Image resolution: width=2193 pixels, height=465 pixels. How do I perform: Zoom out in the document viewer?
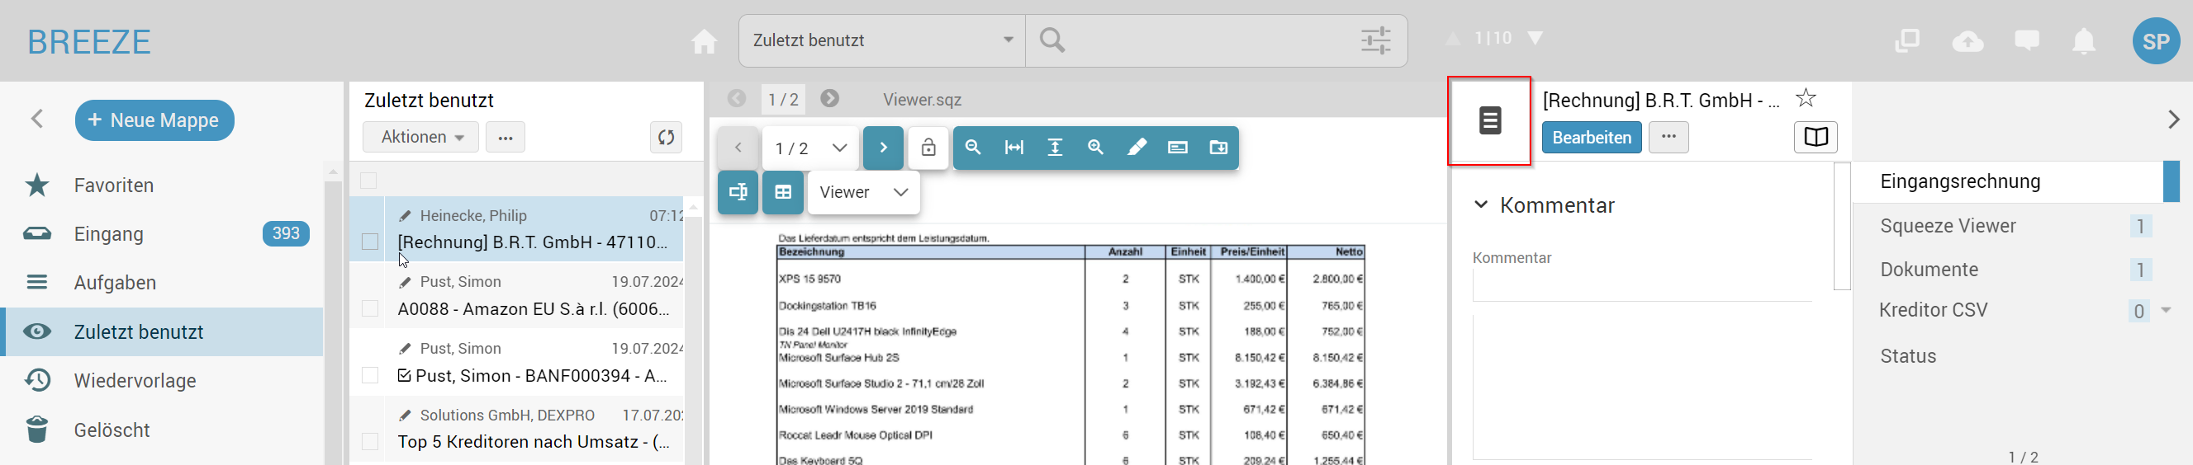[x=972, y=148]
